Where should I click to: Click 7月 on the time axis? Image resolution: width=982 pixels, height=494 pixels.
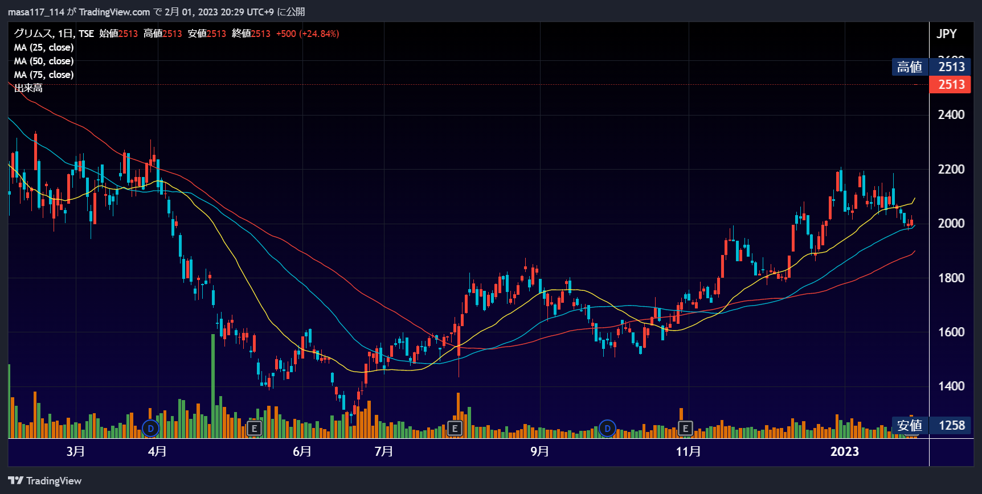(384, 451)
